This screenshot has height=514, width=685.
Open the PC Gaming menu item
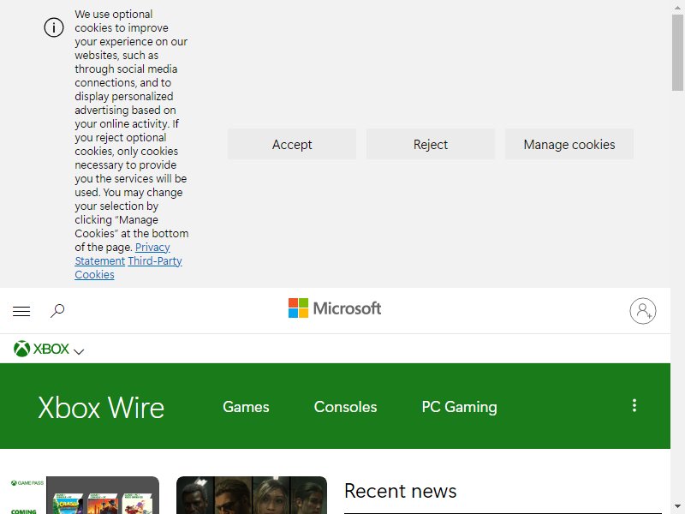pyautogui.click(x=459, y=406)
